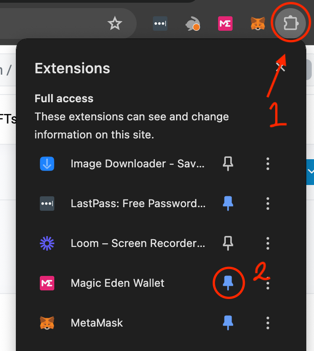Open Magic Eden extension from toolbar
This screenshot has width=314, height=351.
point(225,23)
